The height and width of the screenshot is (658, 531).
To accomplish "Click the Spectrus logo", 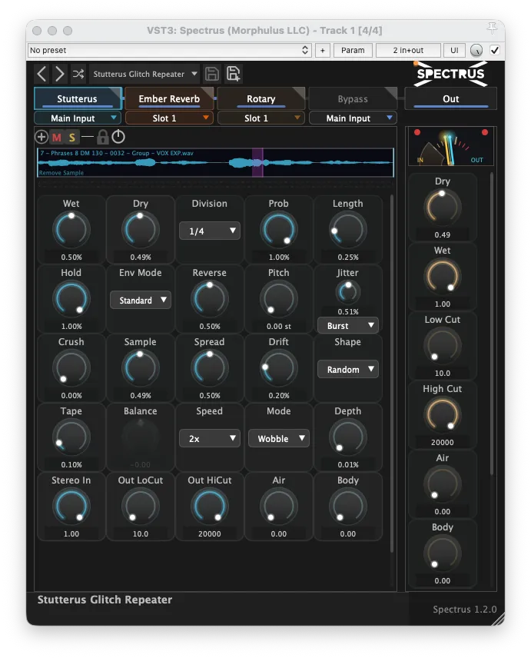I will pos(451,74).
